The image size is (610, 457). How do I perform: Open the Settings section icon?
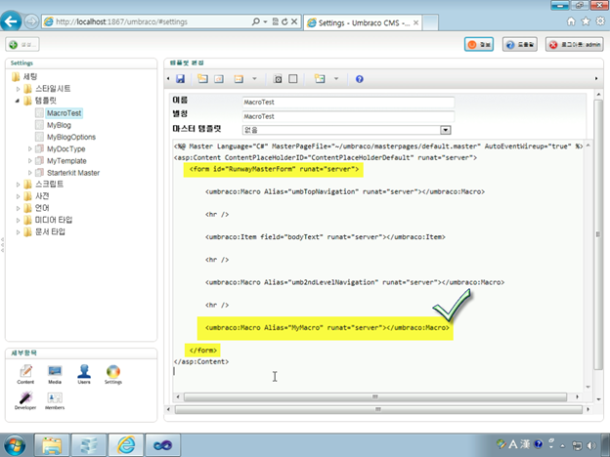coord(113,374)
